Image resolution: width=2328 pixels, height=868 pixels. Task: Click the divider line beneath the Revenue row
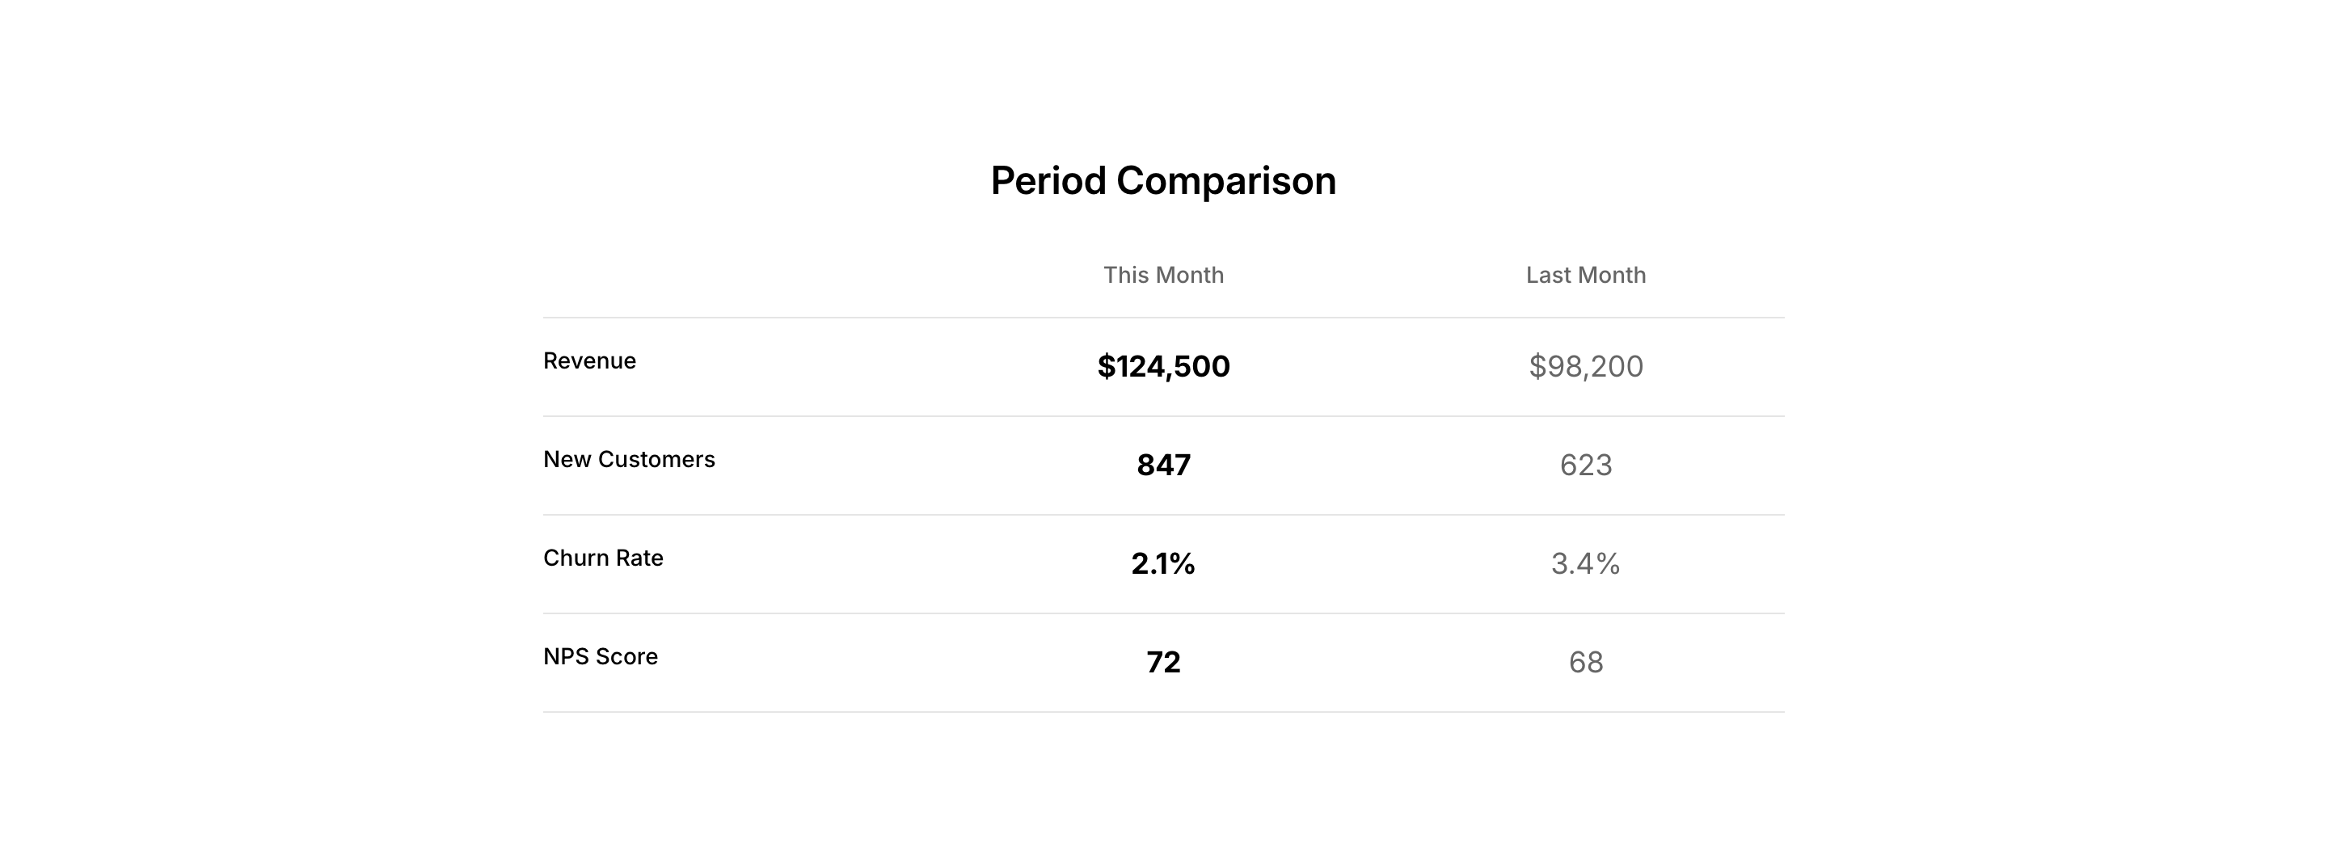[x=1163, y=416]
